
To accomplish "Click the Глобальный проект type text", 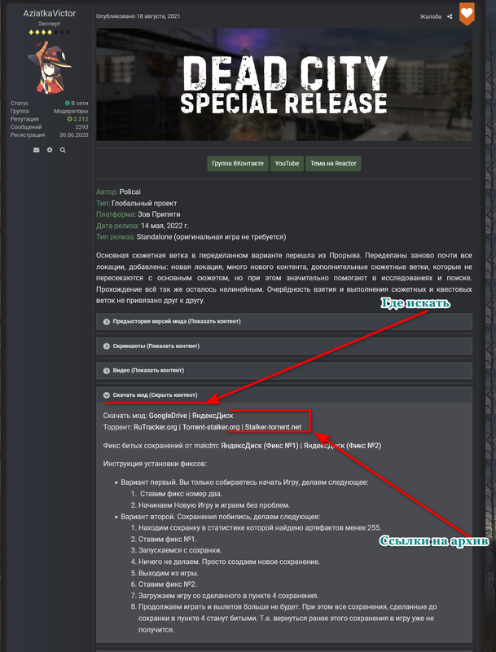I will tap(144, 203).
